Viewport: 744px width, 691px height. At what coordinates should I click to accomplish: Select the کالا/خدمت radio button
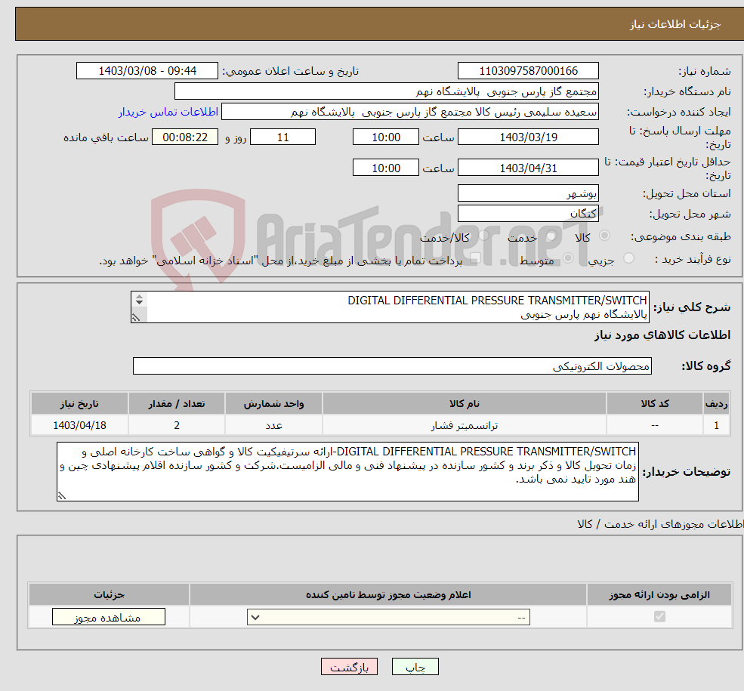[483, 236]
